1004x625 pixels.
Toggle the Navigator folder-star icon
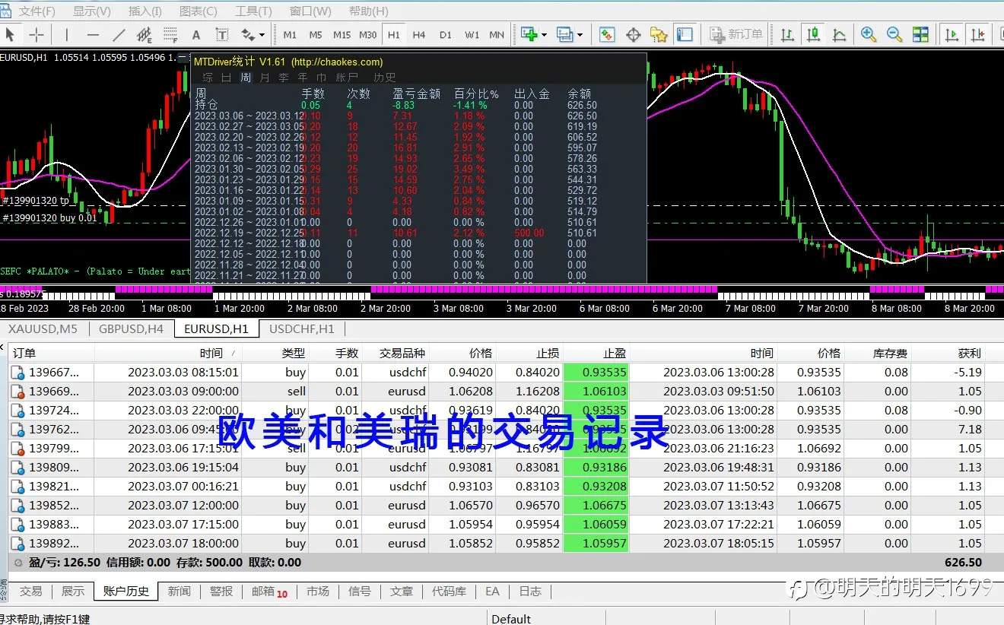(x=659, y=35)
